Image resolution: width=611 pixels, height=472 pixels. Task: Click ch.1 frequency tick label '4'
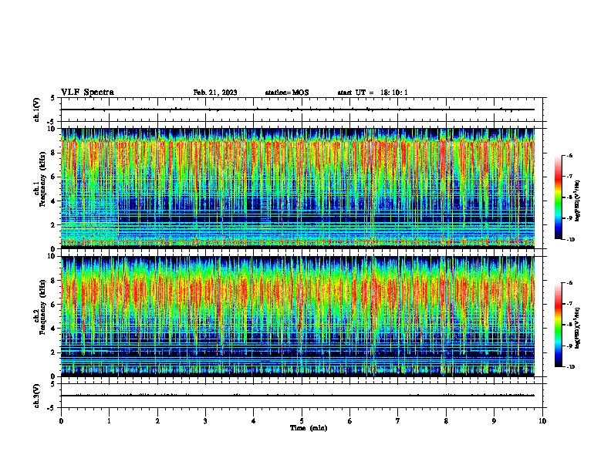click(54, 201)
